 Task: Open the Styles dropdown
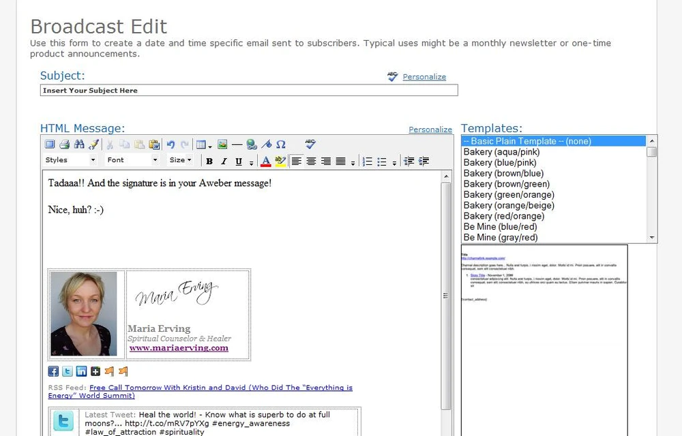point(70,160)
